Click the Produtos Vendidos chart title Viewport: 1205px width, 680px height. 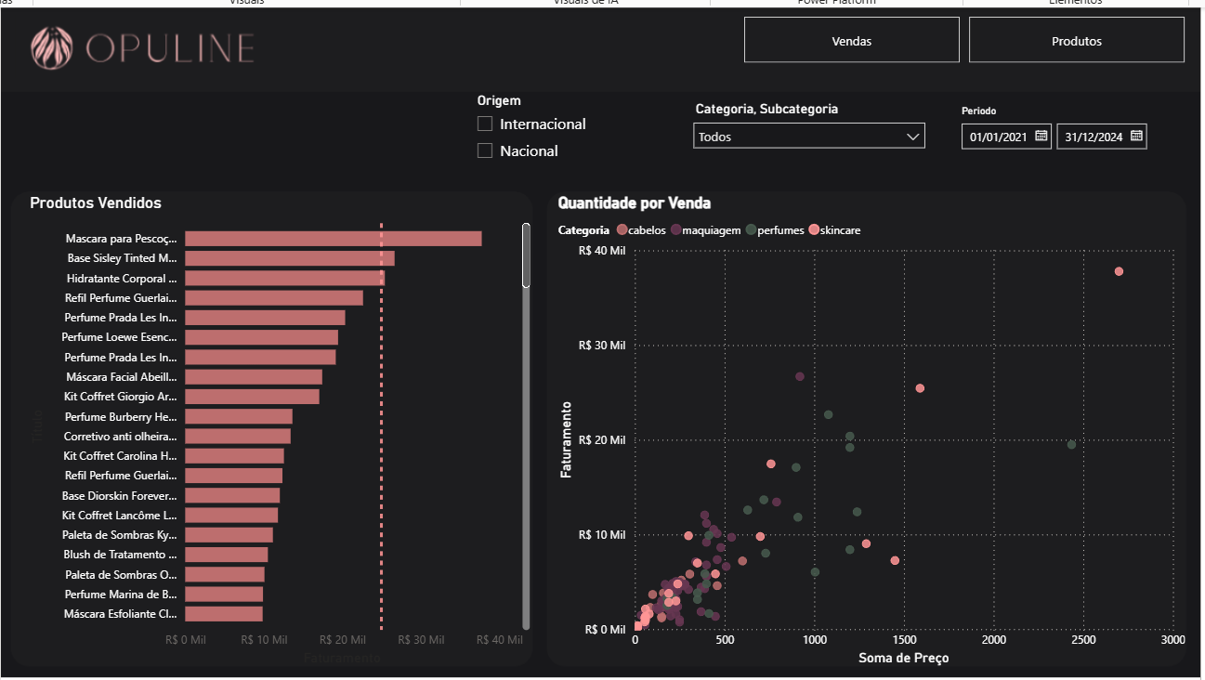(x=96, y=203)
